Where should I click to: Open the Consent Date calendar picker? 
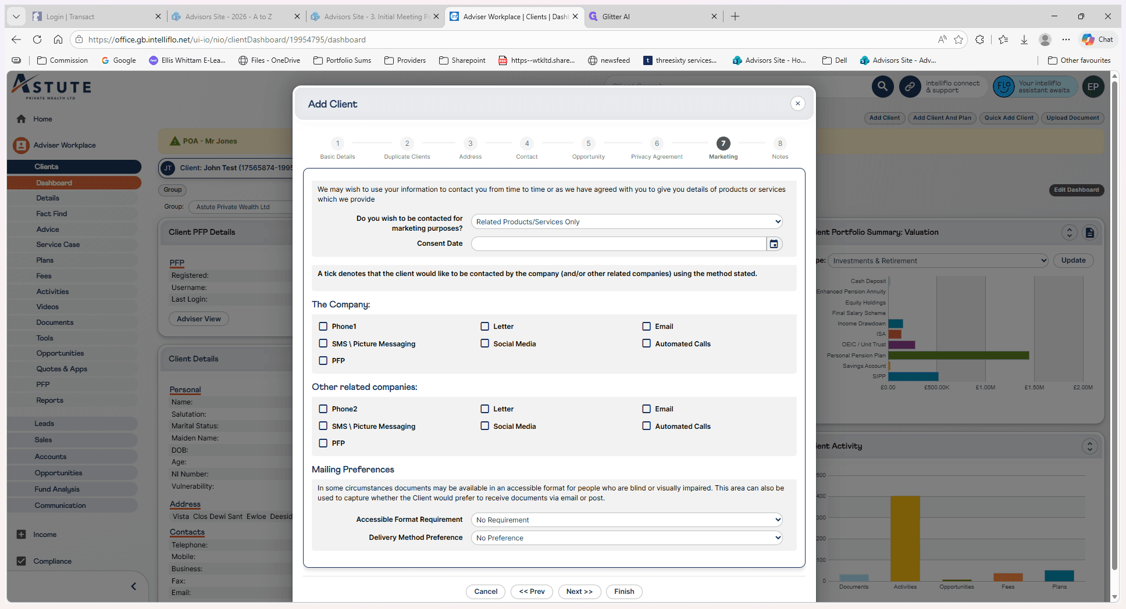tap(774, 244)
